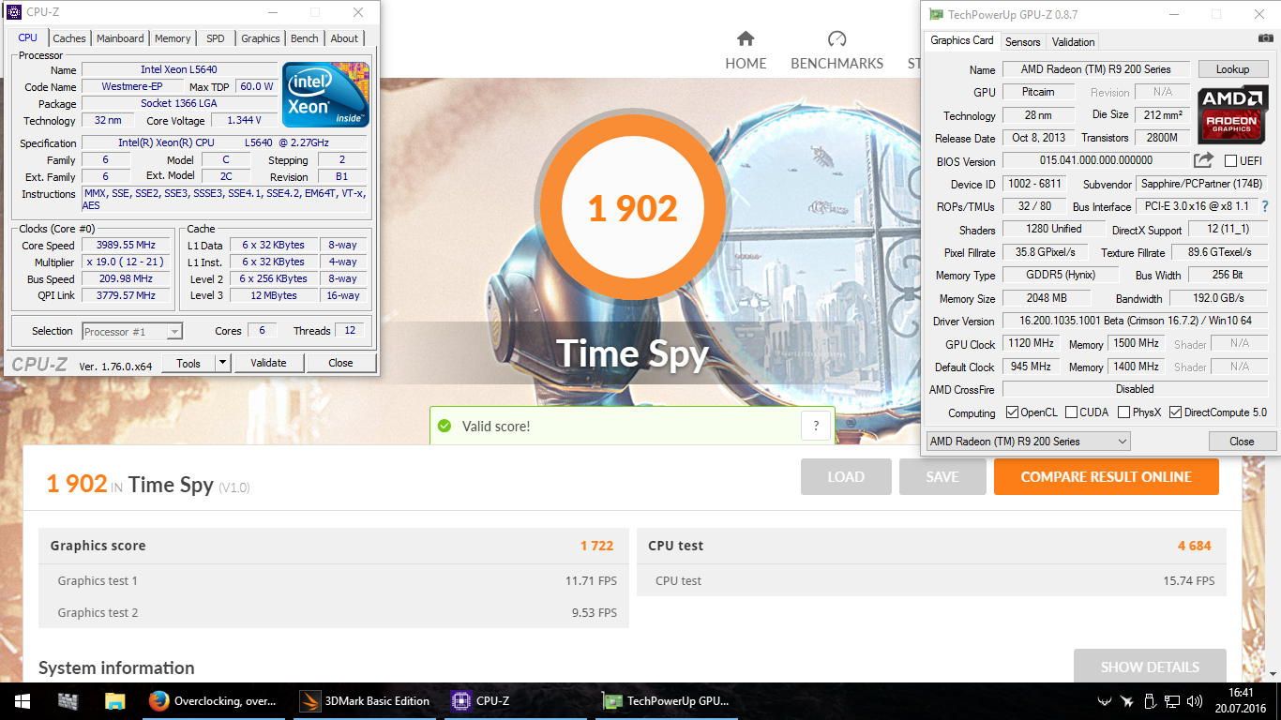Click the green Valid score checkmark icon
This screenshot has width=1281, height=720.
click(x=445, y=426)
